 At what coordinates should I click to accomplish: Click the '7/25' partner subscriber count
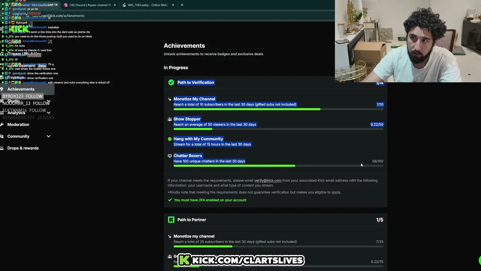tap(380, 242)
